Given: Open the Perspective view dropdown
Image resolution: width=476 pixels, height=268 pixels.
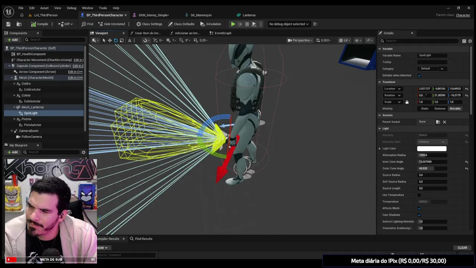Looking at the screenshot, I should (x=300, y=40).
